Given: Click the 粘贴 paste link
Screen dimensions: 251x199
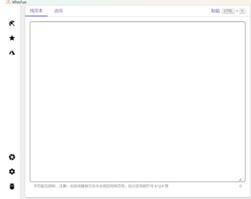Looking at the screenshot, I should click(x=215, y=11).
